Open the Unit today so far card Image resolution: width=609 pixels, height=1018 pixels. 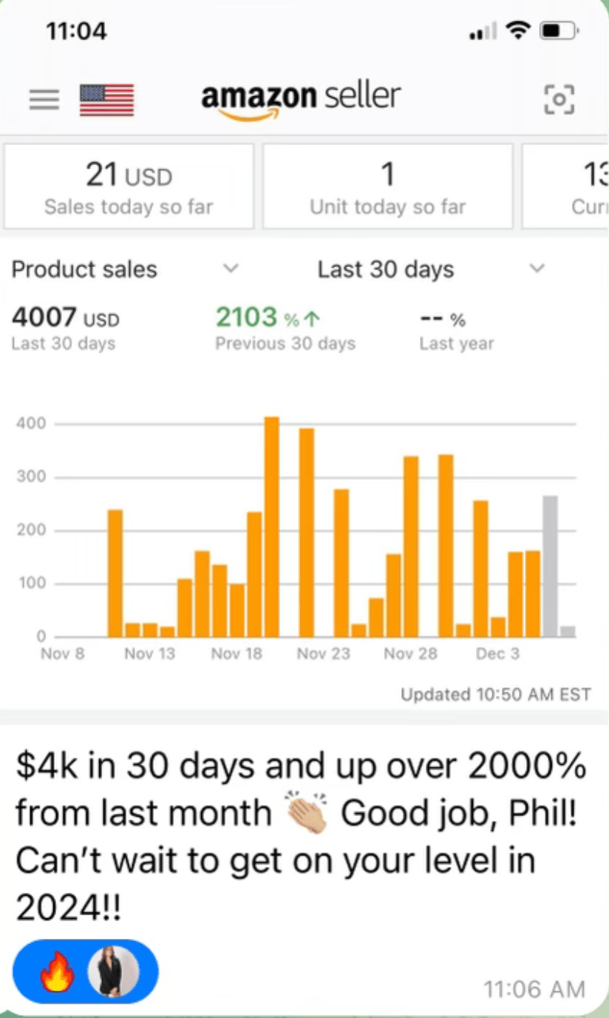click(387, 186)
